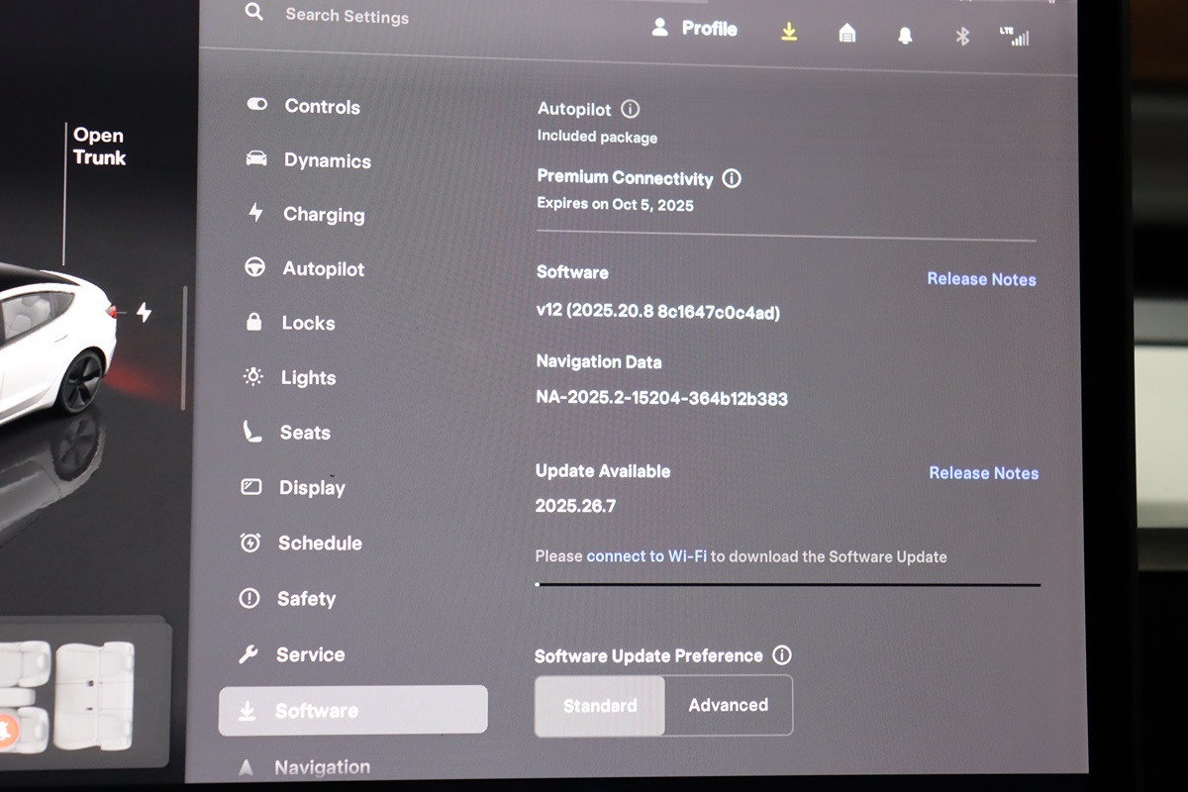Open the notifications bell icon
The width and height of the screenshot is (1188, 792).
[905, 36]
